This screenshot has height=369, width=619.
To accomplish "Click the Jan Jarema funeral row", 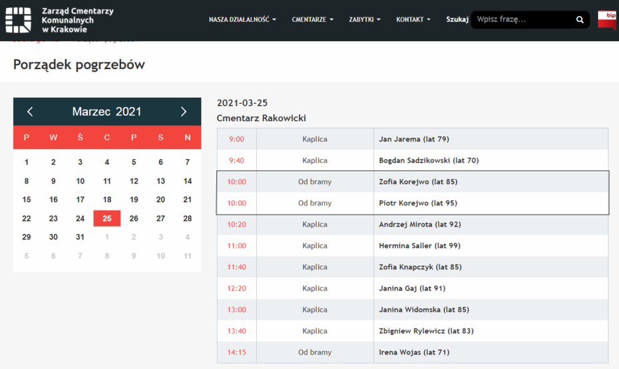I will 413,139.
